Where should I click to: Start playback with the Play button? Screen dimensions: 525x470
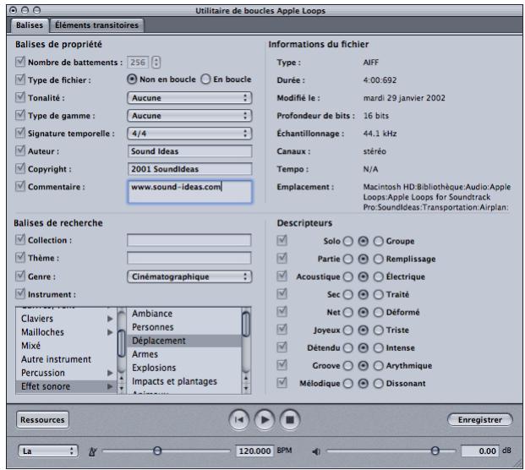tap(265, 419)
